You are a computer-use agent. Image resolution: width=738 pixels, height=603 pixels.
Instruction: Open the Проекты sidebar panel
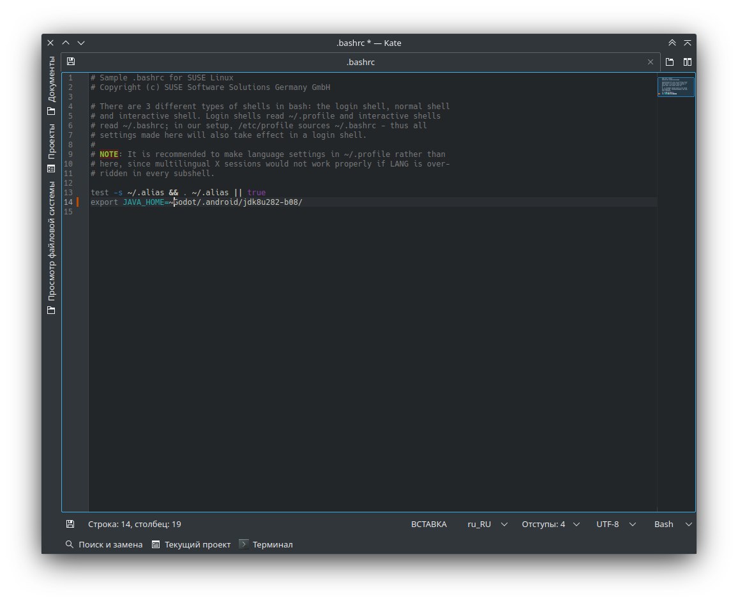tap(51, 147)
